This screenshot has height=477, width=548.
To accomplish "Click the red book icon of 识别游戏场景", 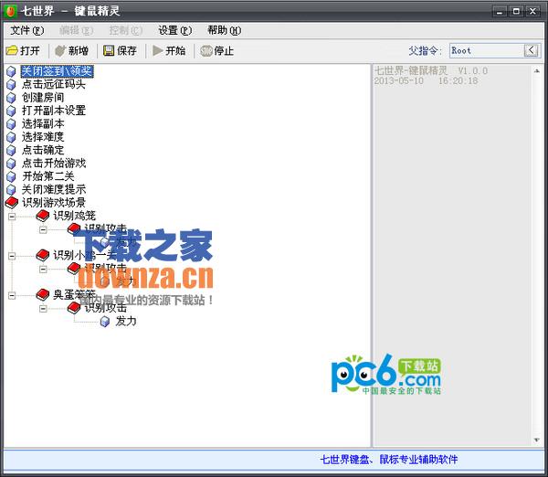I will [x=12, y=203].
